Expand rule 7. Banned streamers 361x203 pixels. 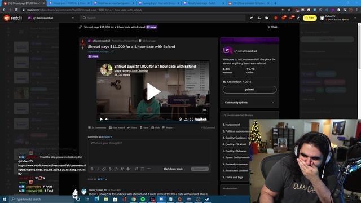click(x=236, y=164)
